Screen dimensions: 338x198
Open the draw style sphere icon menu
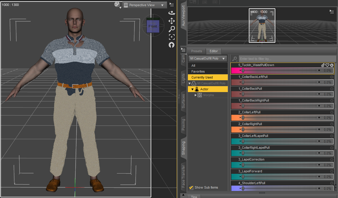coord(117,4)
